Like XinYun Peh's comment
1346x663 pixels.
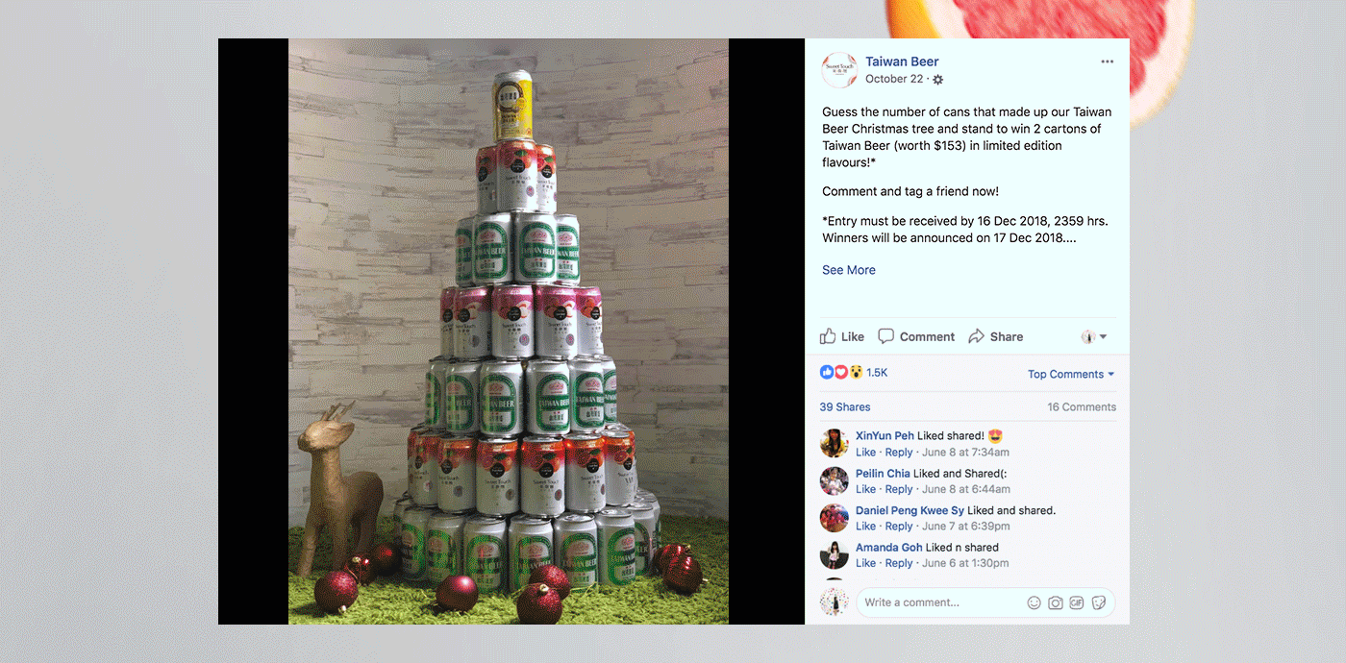coord(866,453)
